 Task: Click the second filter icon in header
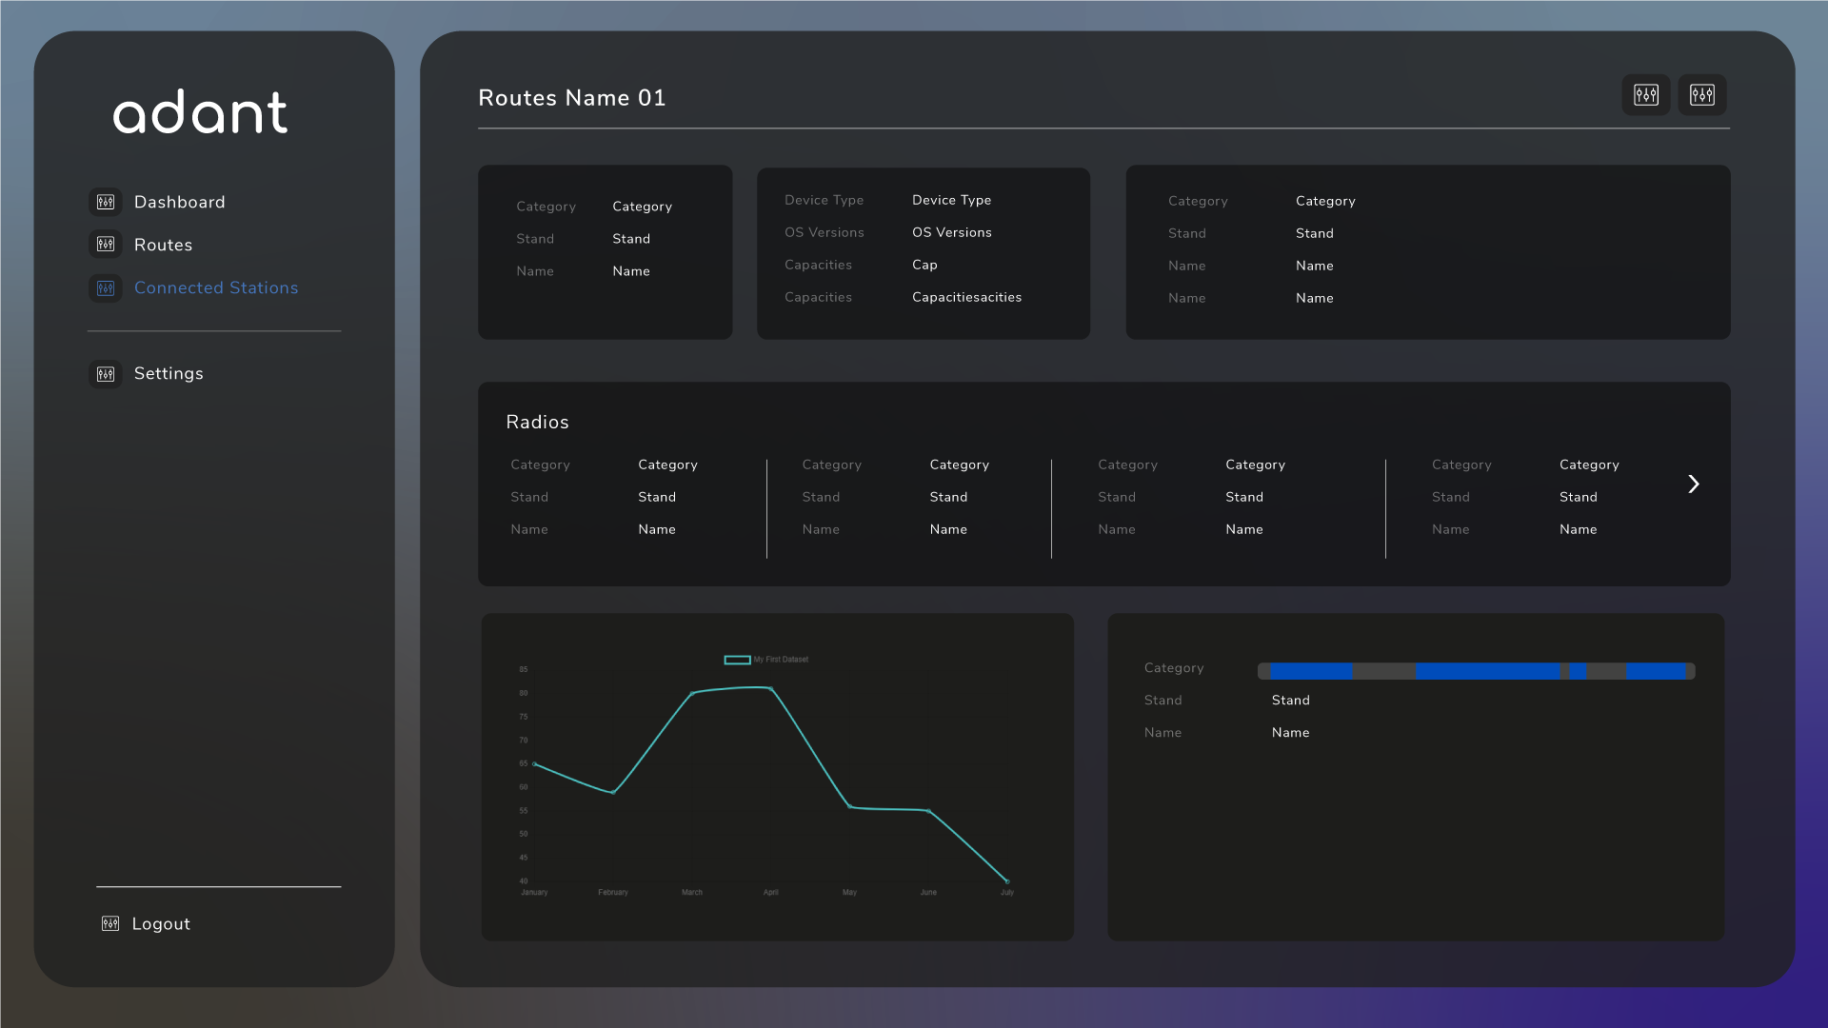pos(1702,95)
